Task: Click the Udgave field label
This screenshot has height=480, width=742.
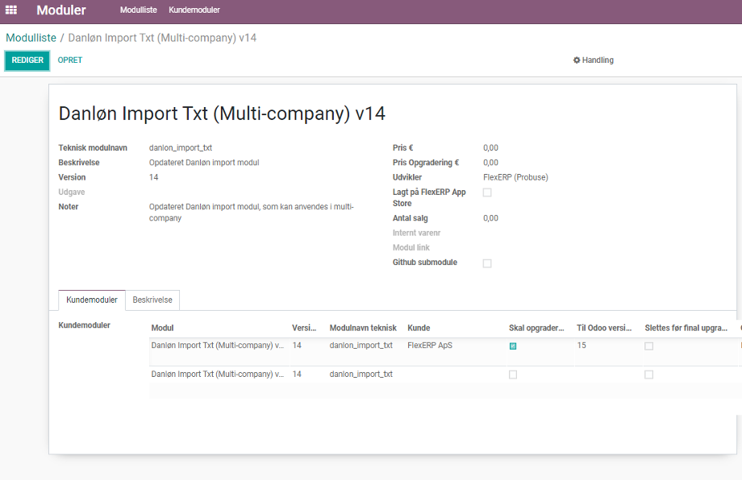Action: point(72,192)
